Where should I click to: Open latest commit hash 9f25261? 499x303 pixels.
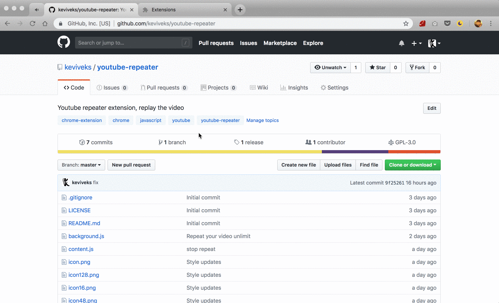(395, 183)
